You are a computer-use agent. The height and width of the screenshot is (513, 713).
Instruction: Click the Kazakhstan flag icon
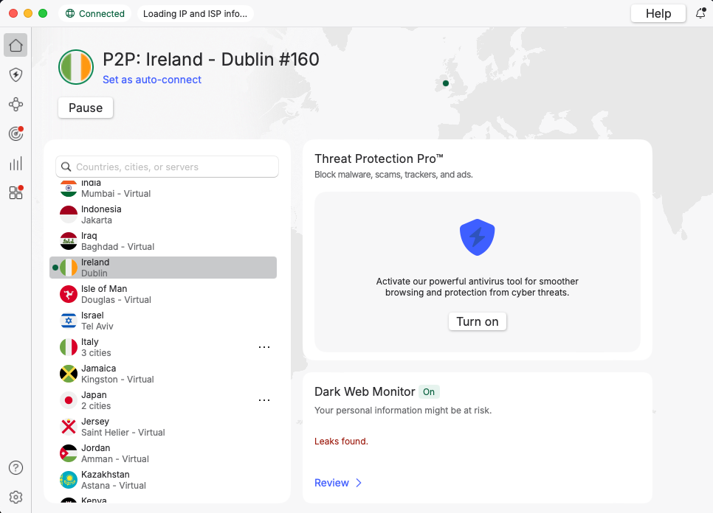[69, 480]
